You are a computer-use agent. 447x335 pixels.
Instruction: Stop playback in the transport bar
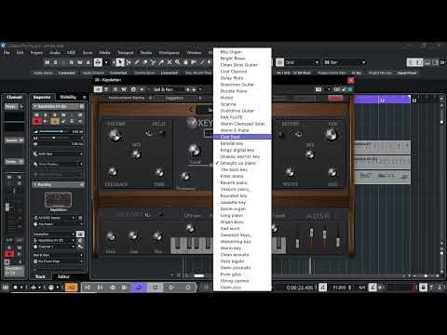156,288
